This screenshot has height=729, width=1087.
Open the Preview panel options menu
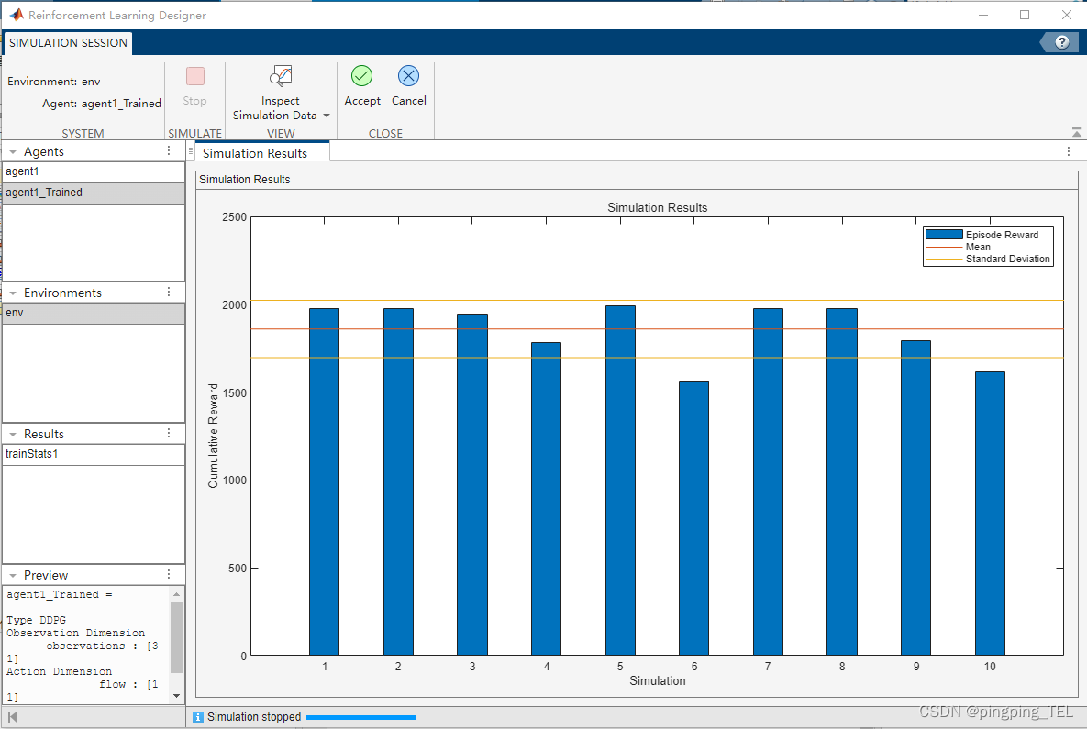169,575
